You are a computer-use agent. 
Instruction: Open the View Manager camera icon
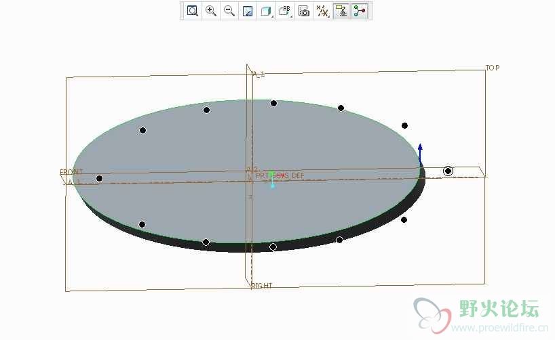click(304, 11)
